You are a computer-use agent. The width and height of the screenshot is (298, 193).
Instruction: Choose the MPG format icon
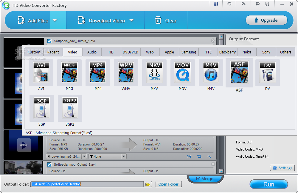pos(69,73)
